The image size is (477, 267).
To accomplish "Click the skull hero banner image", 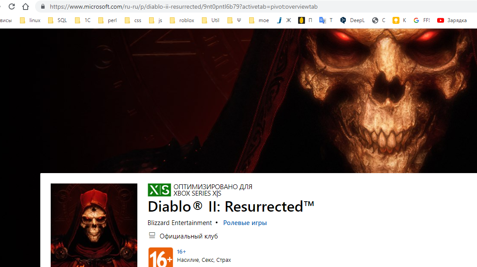I will coord(238,101).
